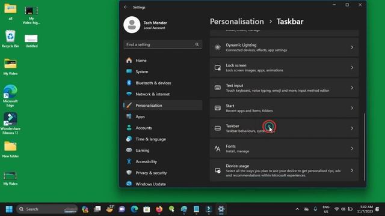Open Microsoft Edge from the taskbar
Viewport: 385px width, 216px height.
tap(134, 209)
